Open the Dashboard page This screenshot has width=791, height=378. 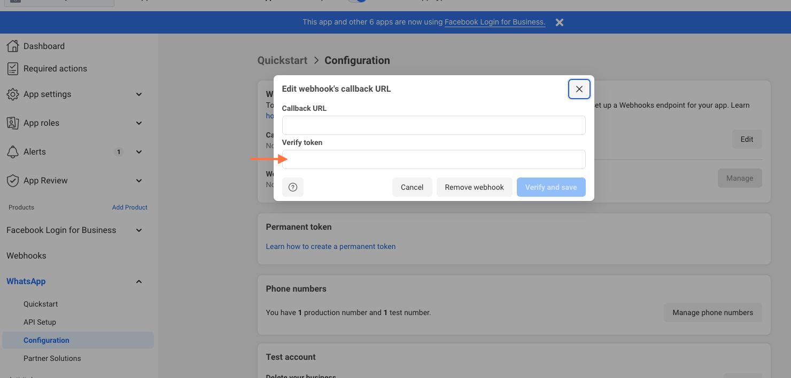(x=44, y=46)
